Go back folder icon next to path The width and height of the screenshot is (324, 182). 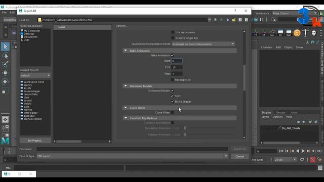(216, 20)
